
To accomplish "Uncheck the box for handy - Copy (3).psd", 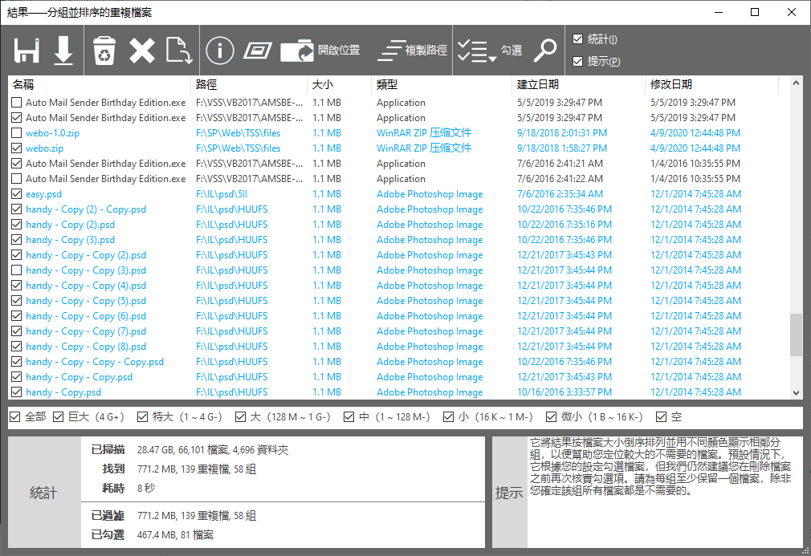I will coord(17,240).
